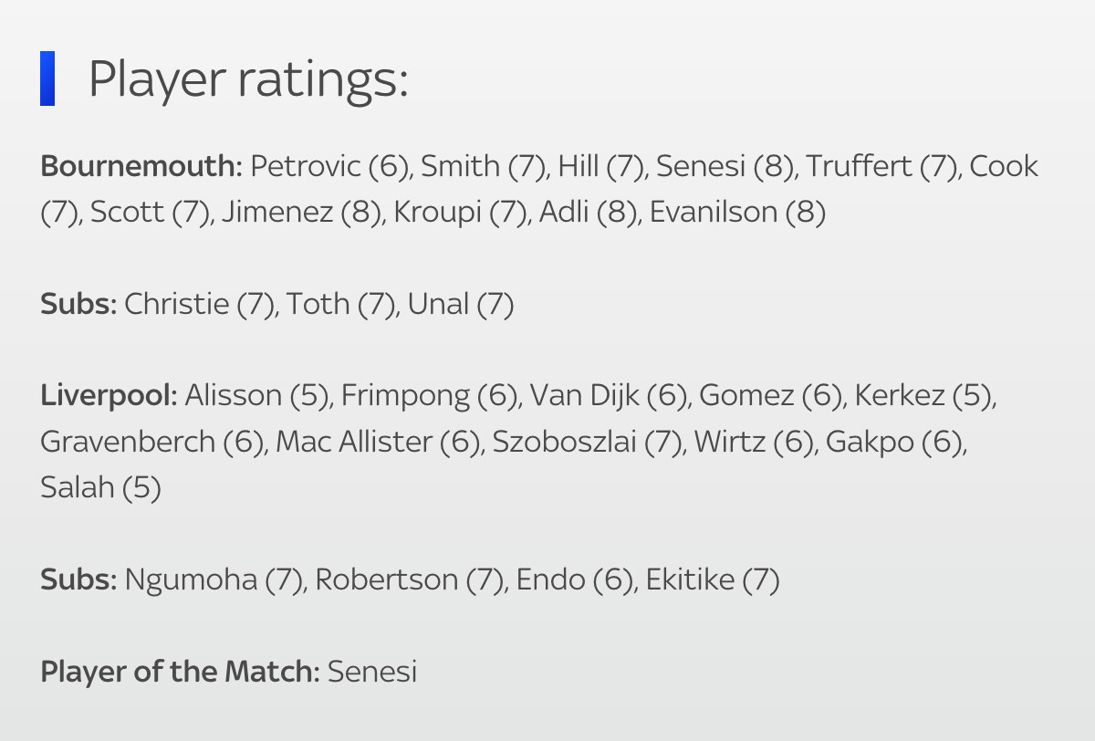Image resolution: width=1095 pixels, height=741 pixels.
Task: Click "Ekitike (7)" substitute rating
Action: (x=713, y=579)
